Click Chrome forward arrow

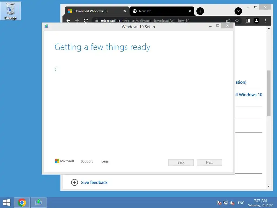pos(77,21)
